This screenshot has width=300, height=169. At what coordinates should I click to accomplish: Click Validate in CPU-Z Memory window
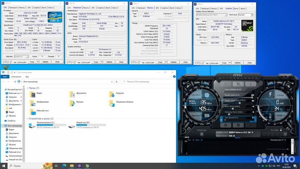coord(173,62)
